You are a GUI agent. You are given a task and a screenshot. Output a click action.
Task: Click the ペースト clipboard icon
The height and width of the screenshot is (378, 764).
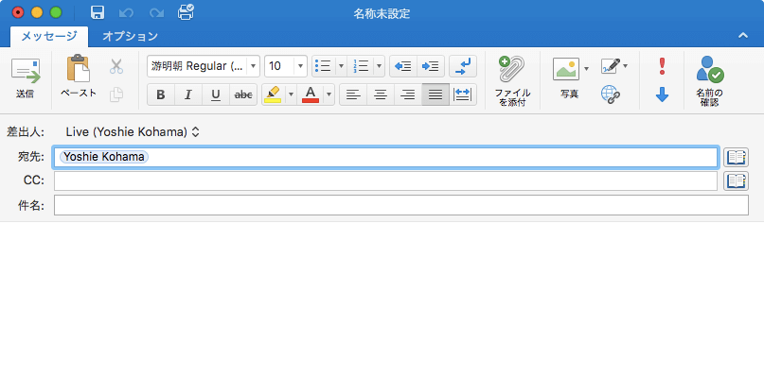point(79,69)
